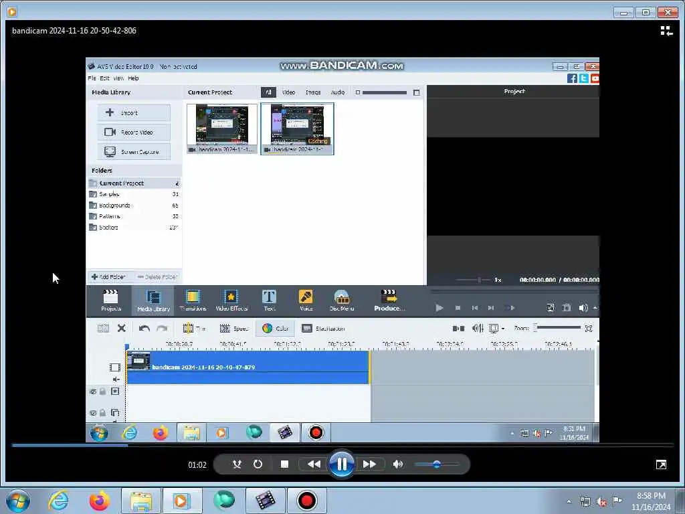This screenshot has height=514, width=685.
Task: Open Disc Menu in the AVS editor
Action: [x=342, y=301]
